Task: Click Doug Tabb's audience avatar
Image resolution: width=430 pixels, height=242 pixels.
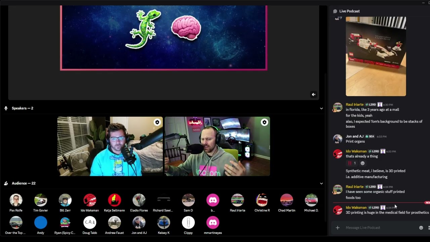Action: pos(90,223)
